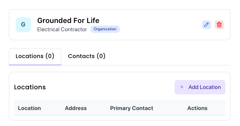The height and width of the screenshot is (126, 240).
Task: Add a new location using Add Location text
Action: tap(205, 87)
